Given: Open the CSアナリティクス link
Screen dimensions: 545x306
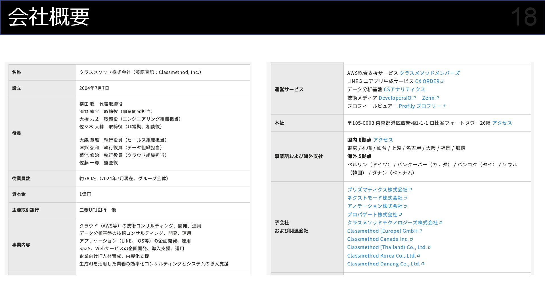Looking at the screenshot, I should (x=404, y=90).
